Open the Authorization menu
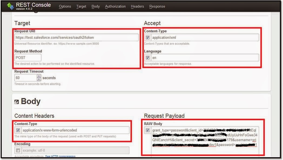This screenshot has height=160, width=283. tap(115, 6)
